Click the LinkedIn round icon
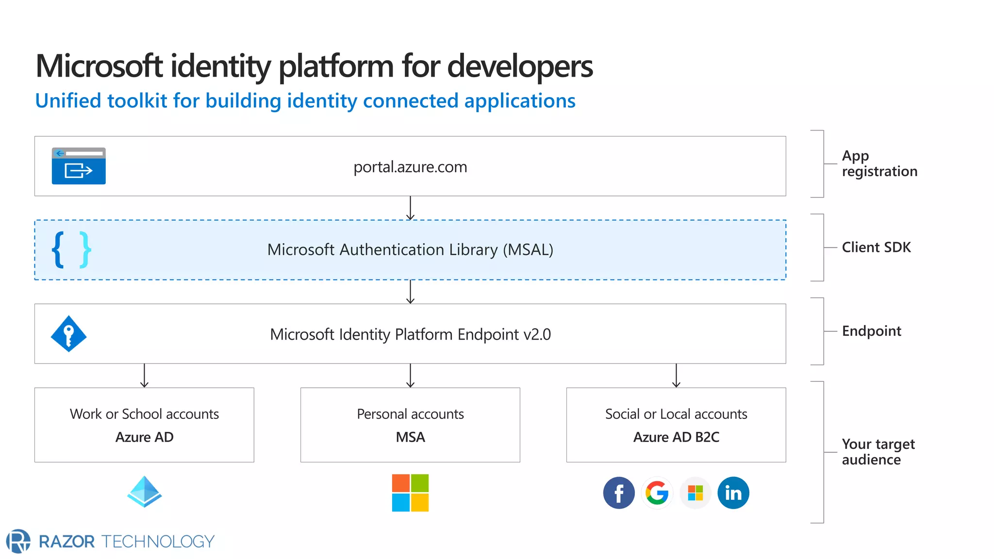This screenshot has height=559, width=994. point(733,493)
